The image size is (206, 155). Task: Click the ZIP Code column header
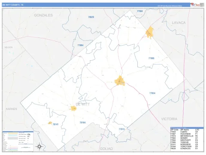click(174, 130)
